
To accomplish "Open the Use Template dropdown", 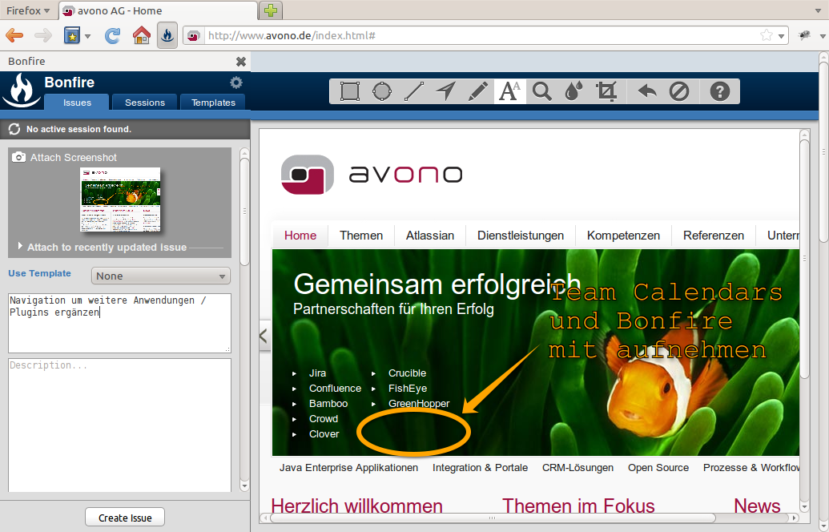I will click(161, 276).
